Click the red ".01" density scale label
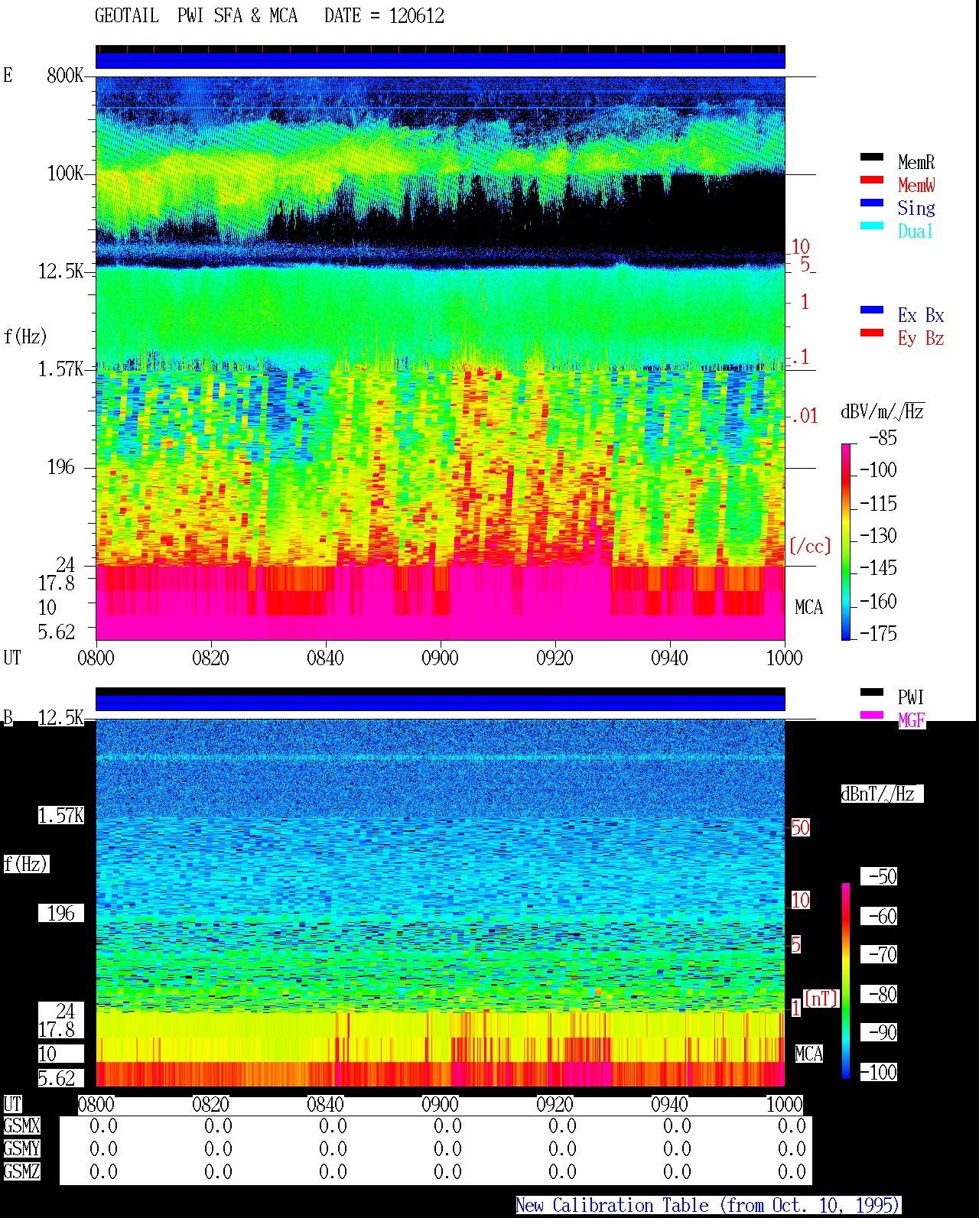979x1218 pixels. [805, 416]
